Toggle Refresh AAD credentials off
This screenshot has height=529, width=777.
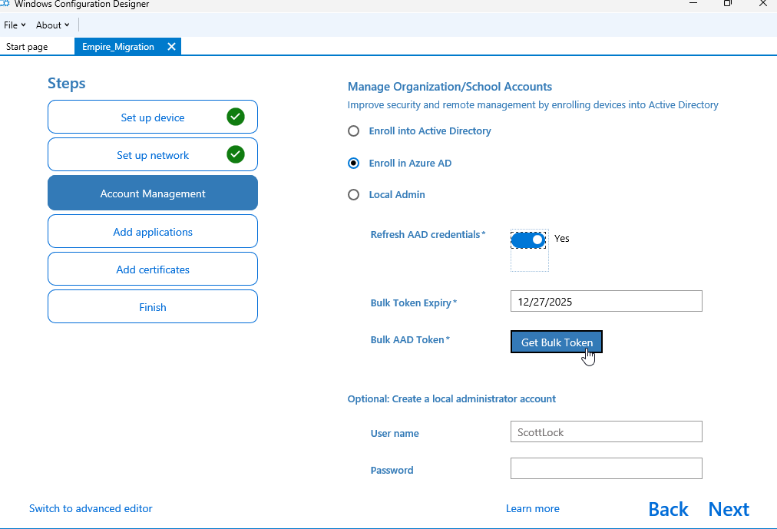coord(528,239)
